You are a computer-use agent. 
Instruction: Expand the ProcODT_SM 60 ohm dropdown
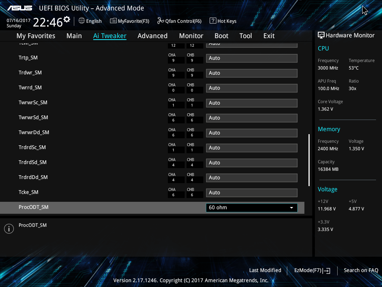click(252, 208)
